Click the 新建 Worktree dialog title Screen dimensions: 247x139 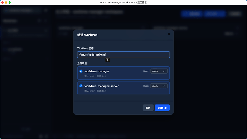point(87,35)
